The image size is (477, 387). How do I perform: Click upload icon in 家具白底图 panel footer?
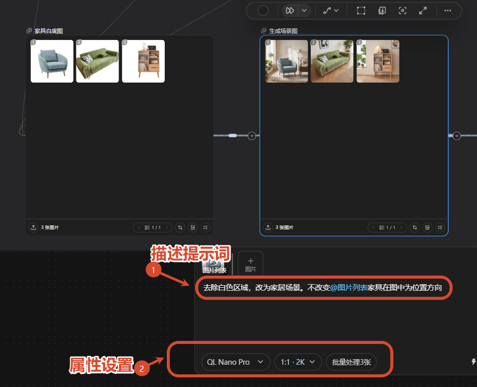pos(33,227)
